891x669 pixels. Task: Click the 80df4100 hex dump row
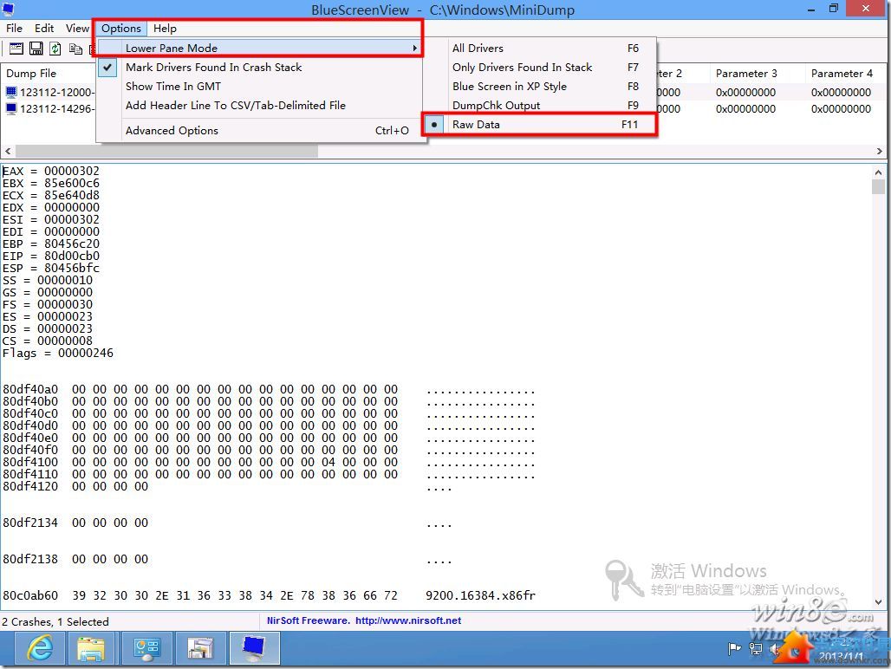click(268, 462)
